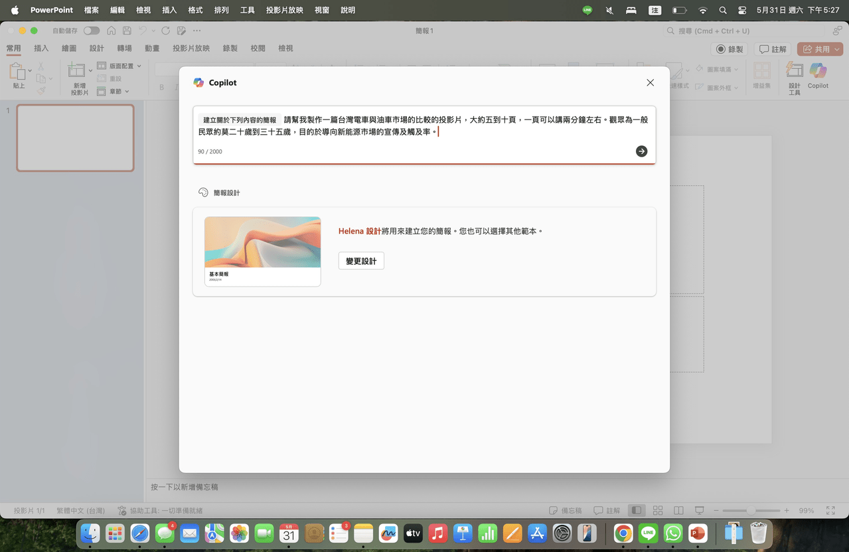Select slide 1 thumbnail in slide panel
The height and width of the screenshot is (552, 849).
pos(75,138)
